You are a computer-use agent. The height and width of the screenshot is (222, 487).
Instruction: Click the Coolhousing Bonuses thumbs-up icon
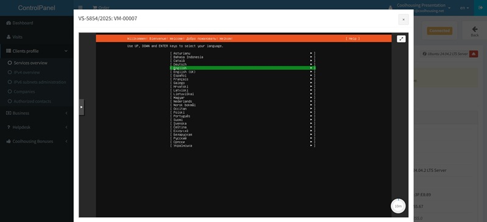[x=9, y=141]
